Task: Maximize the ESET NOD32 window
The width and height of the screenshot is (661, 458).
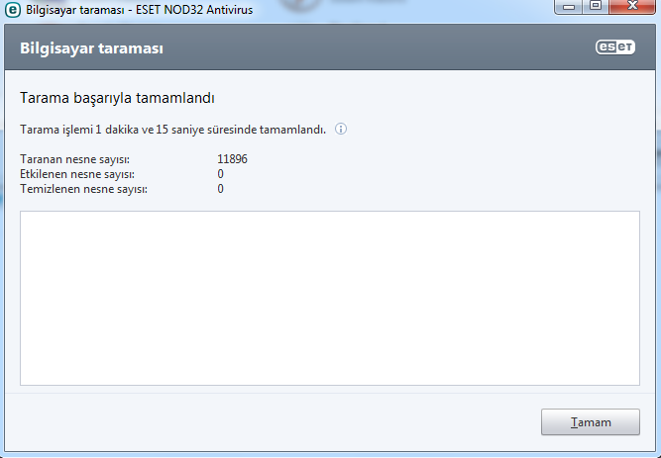Action: [596, 6]
